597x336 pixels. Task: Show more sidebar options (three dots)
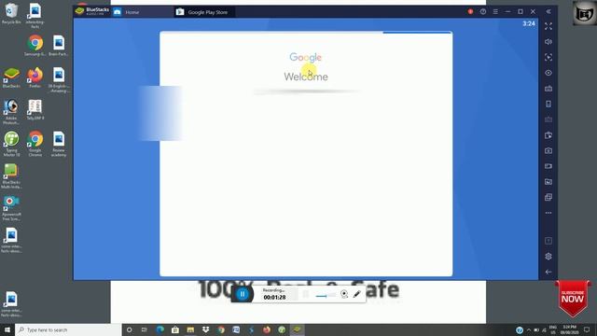pos(548,213)
